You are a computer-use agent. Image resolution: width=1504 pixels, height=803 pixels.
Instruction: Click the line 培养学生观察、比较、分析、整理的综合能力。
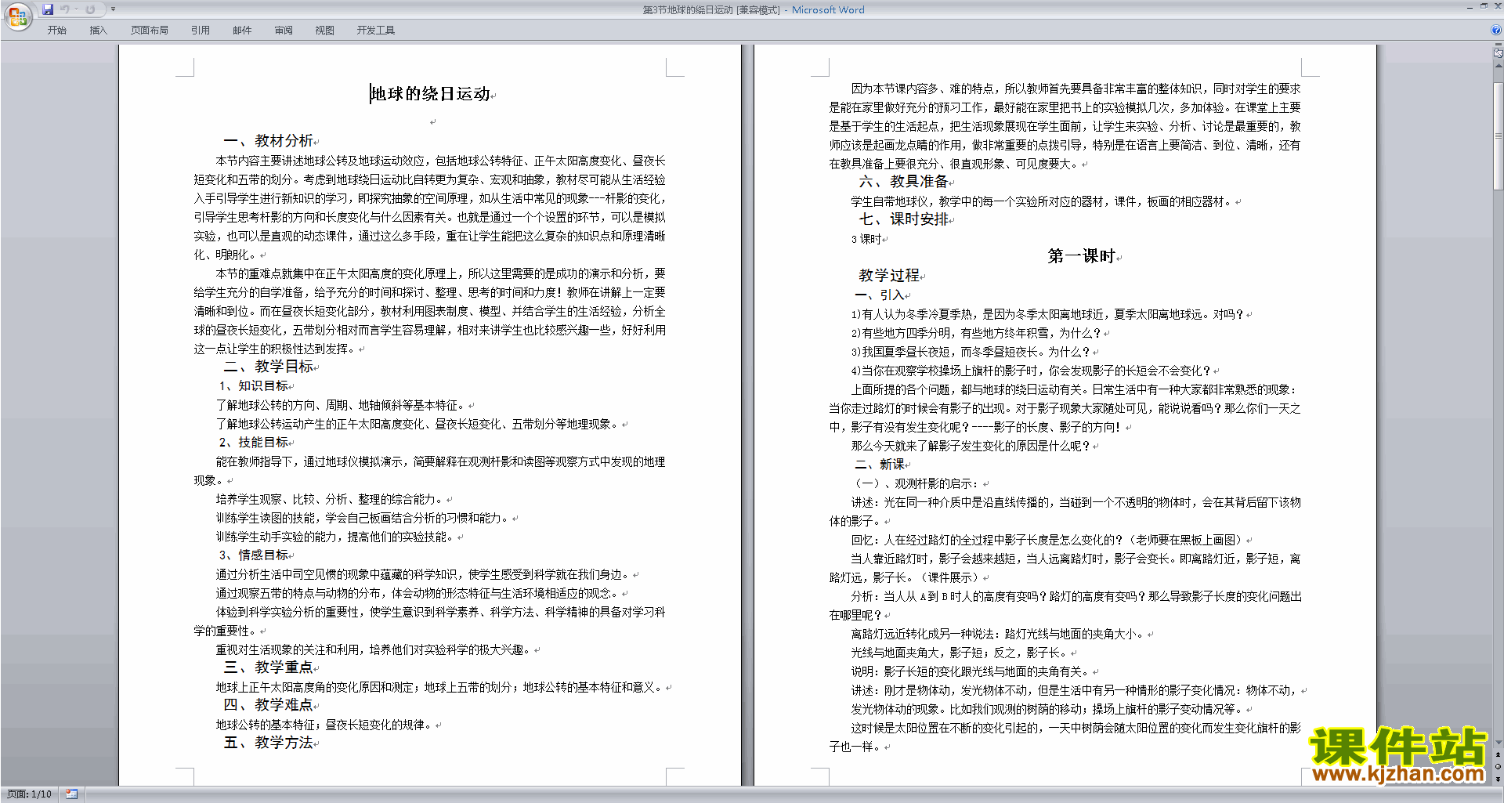point(329,499)
